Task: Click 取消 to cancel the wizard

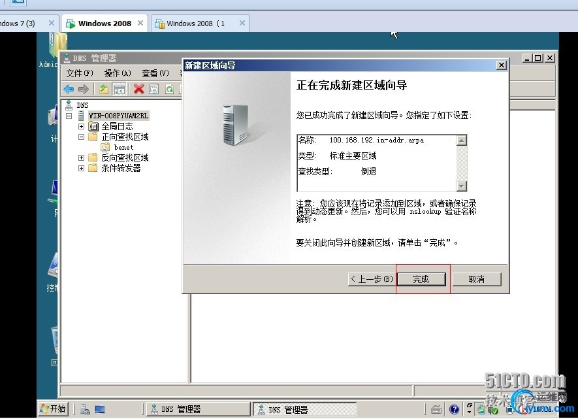Action: pos(477,279)
